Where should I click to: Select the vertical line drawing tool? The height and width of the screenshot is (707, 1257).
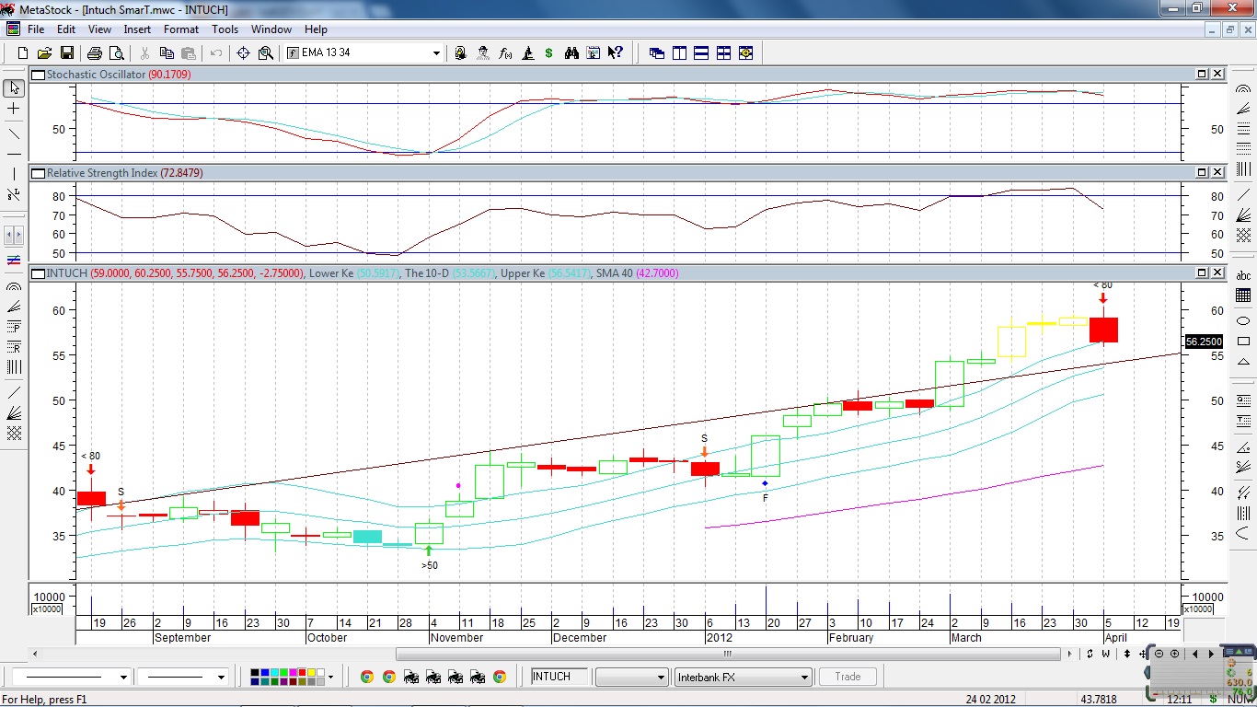pos(14,174)
